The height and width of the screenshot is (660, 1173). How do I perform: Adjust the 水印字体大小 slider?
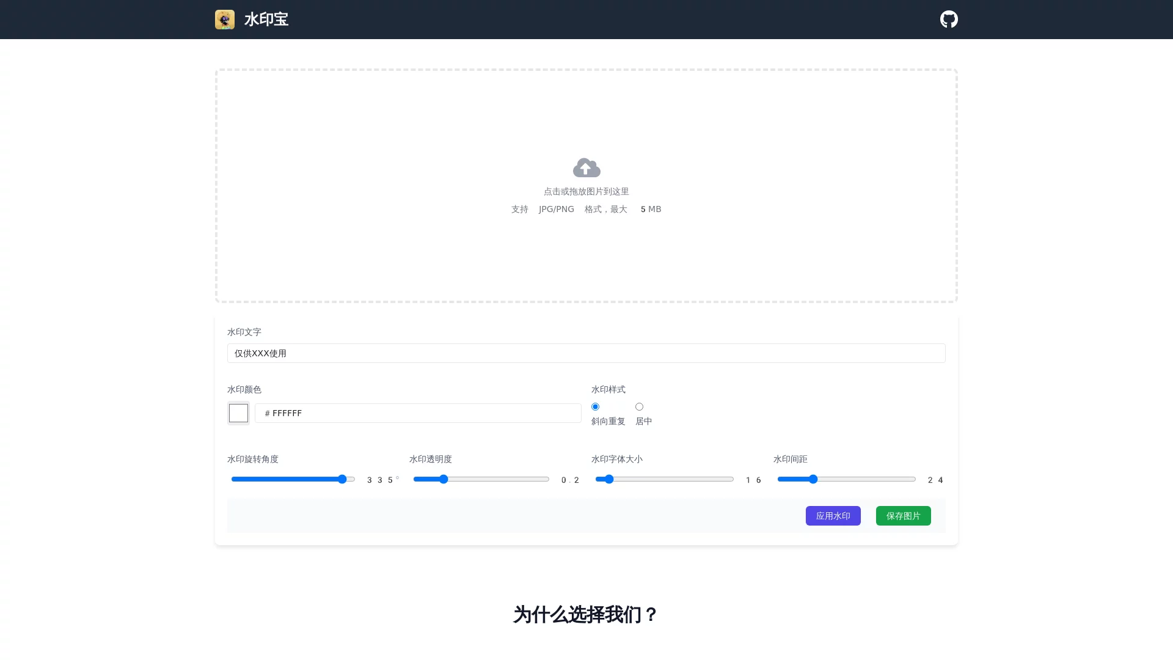tap(608, 479)
